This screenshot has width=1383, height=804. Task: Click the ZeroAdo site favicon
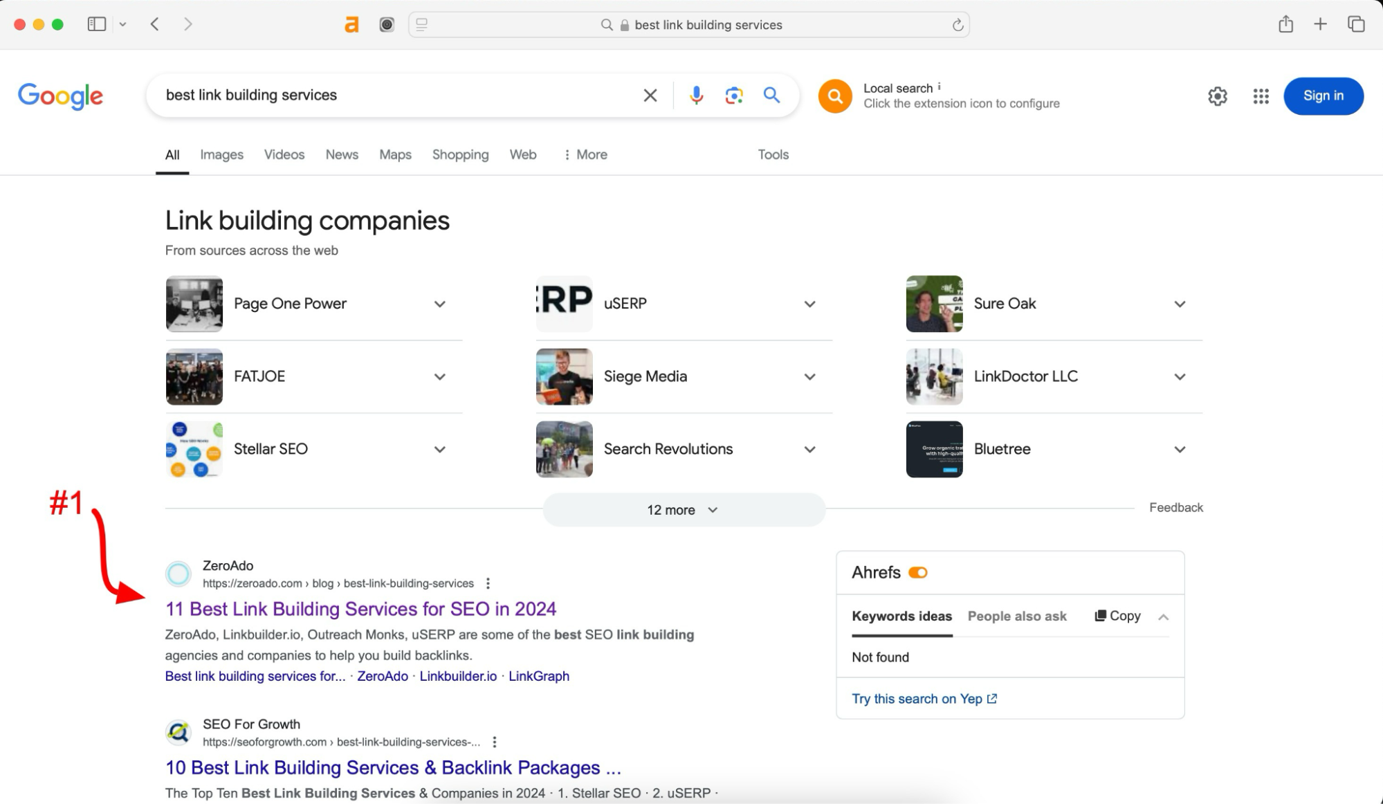(178, 574)
